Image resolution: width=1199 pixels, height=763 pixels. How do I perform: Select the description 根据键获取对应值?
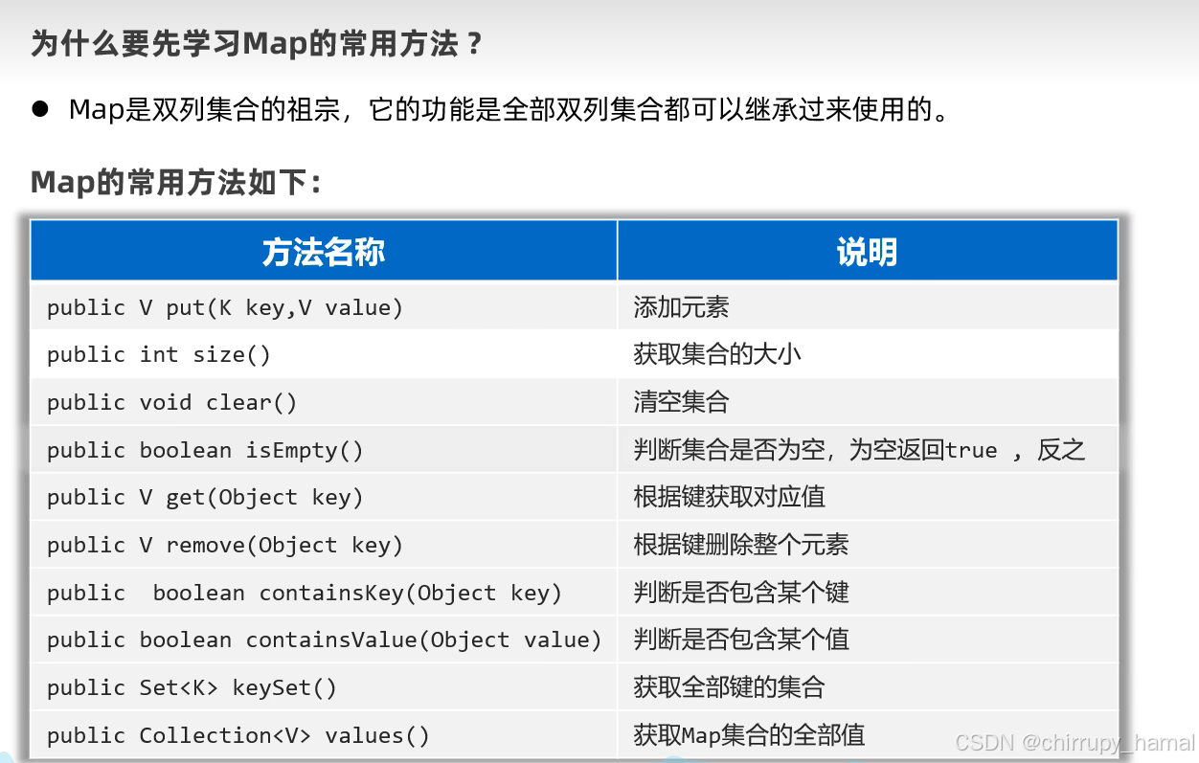pos(729,497)
